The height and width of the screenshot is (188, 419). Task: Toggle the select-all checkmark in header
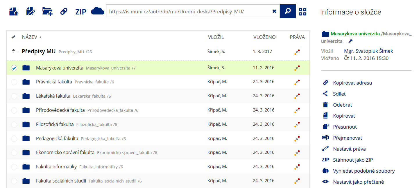pyautogui.click(x=13, y=37)
